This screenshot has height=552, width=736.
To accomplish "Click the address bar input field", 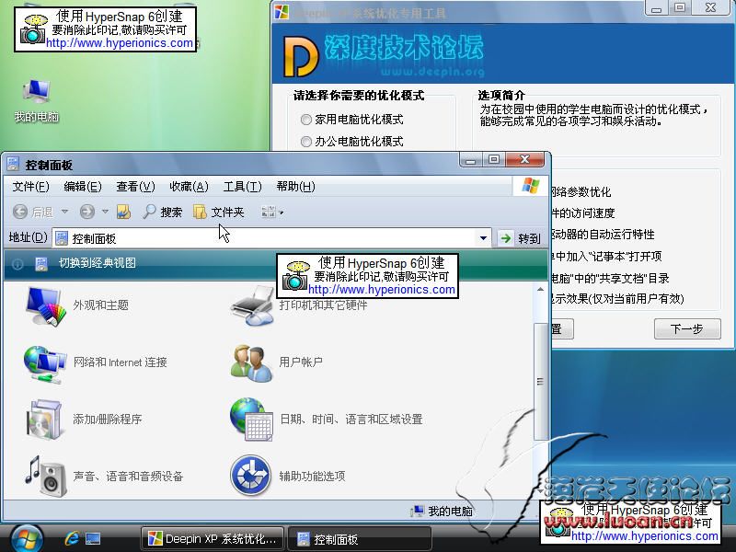I will tap(271, 238).
